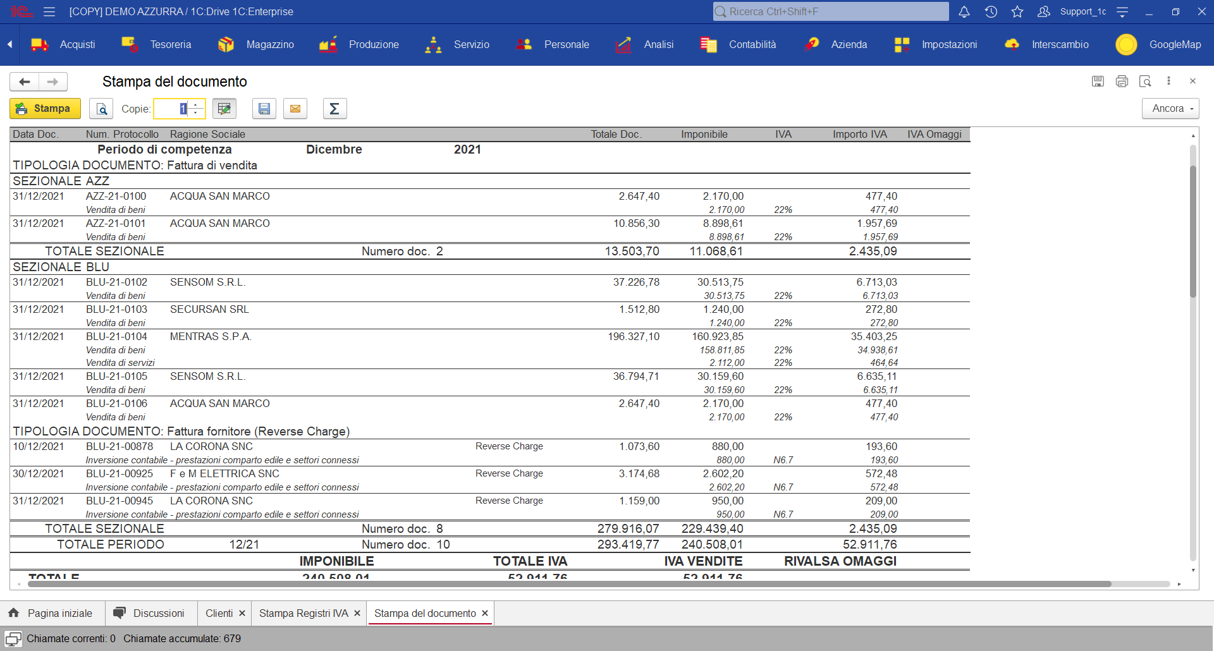Click the yellow Stampa button

(x=45, y=109)
